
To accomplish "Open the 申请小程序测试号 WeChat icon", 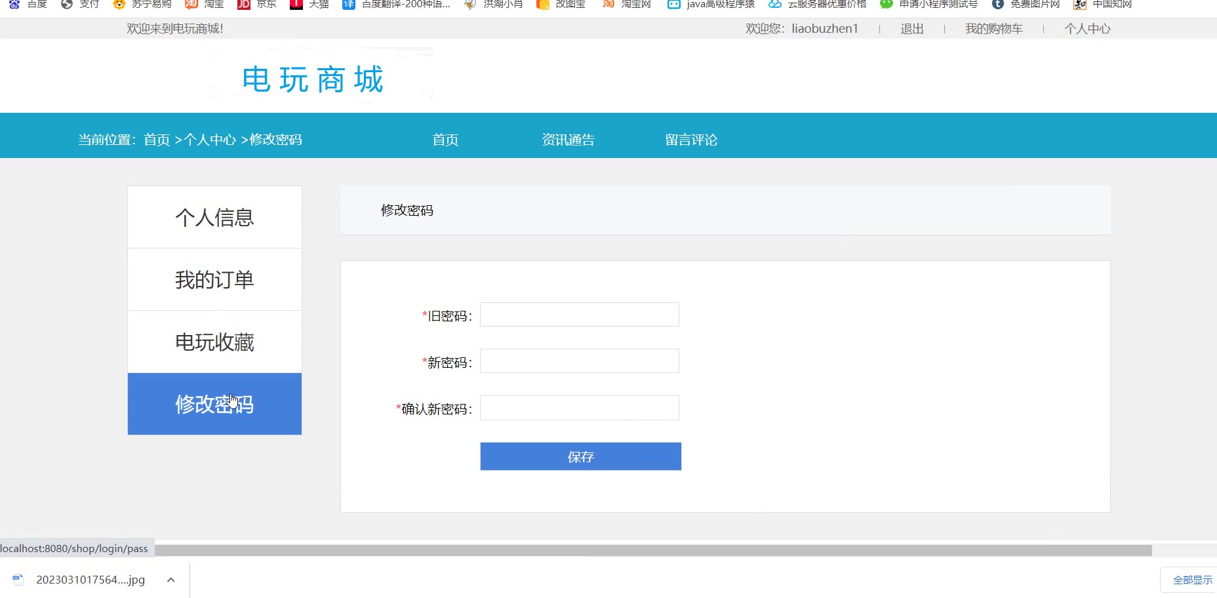I will [887, 4].
